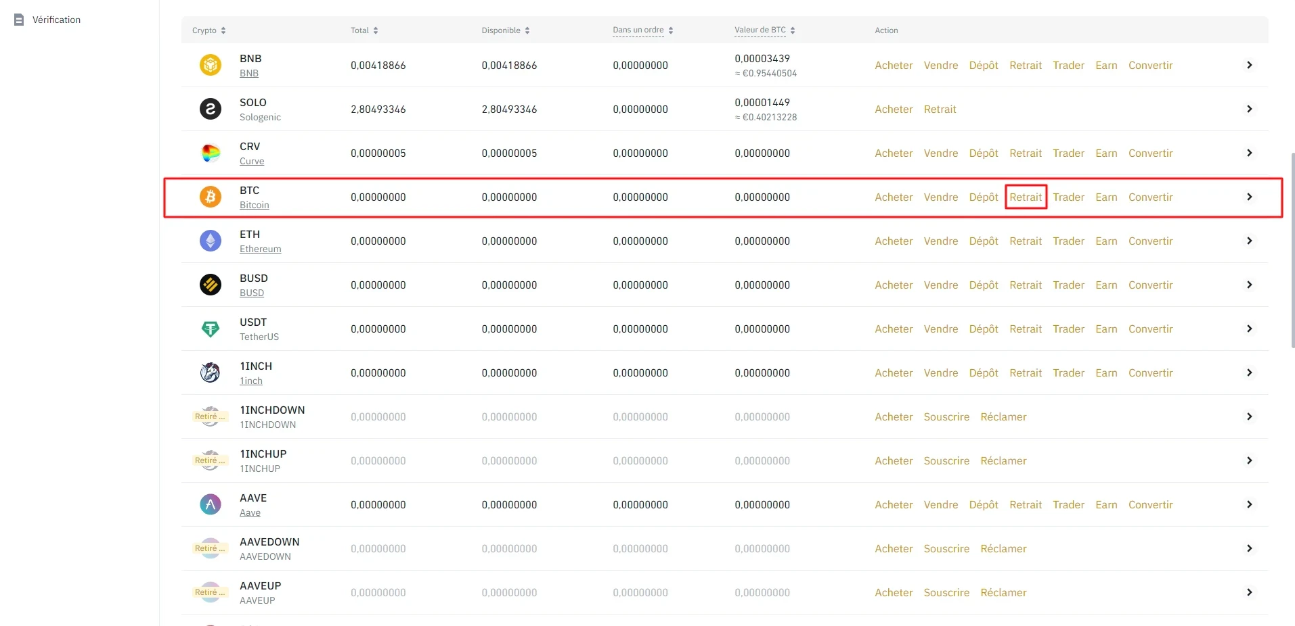Viewport: 1295px width, 626px height.
Task: Expand the 1INCH row chevron
Action: tap(1250, 372)
